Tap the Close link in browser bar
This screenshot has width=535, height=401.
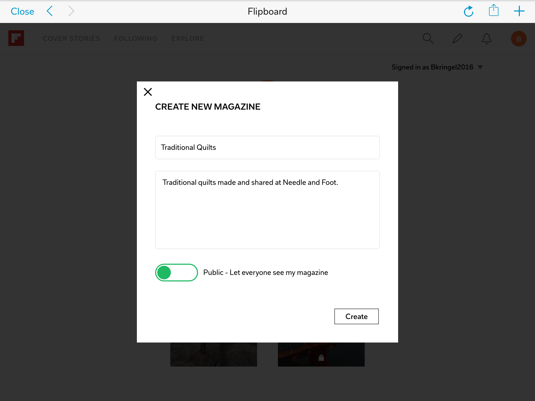click(22, 11)
